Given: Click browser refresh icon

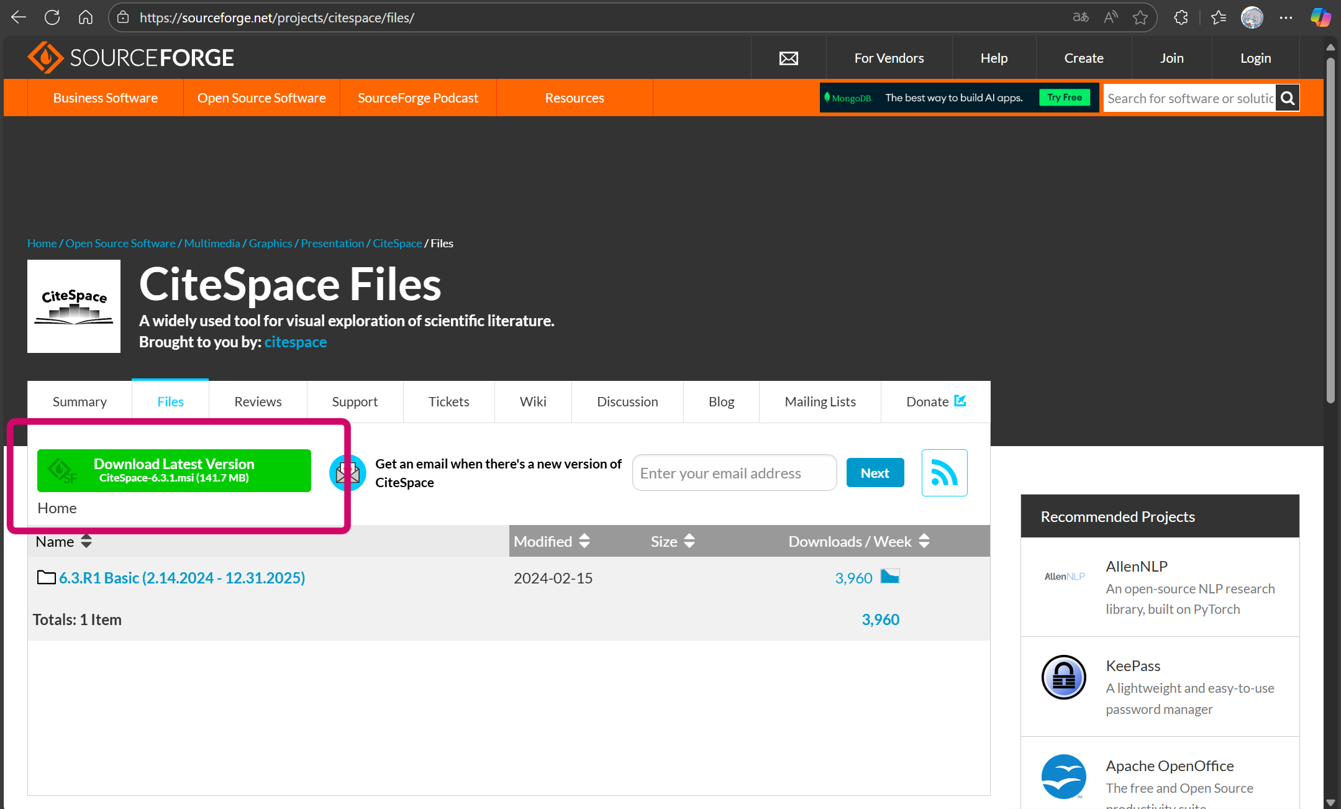Looking at the screenshot, I should click(52, 17).
